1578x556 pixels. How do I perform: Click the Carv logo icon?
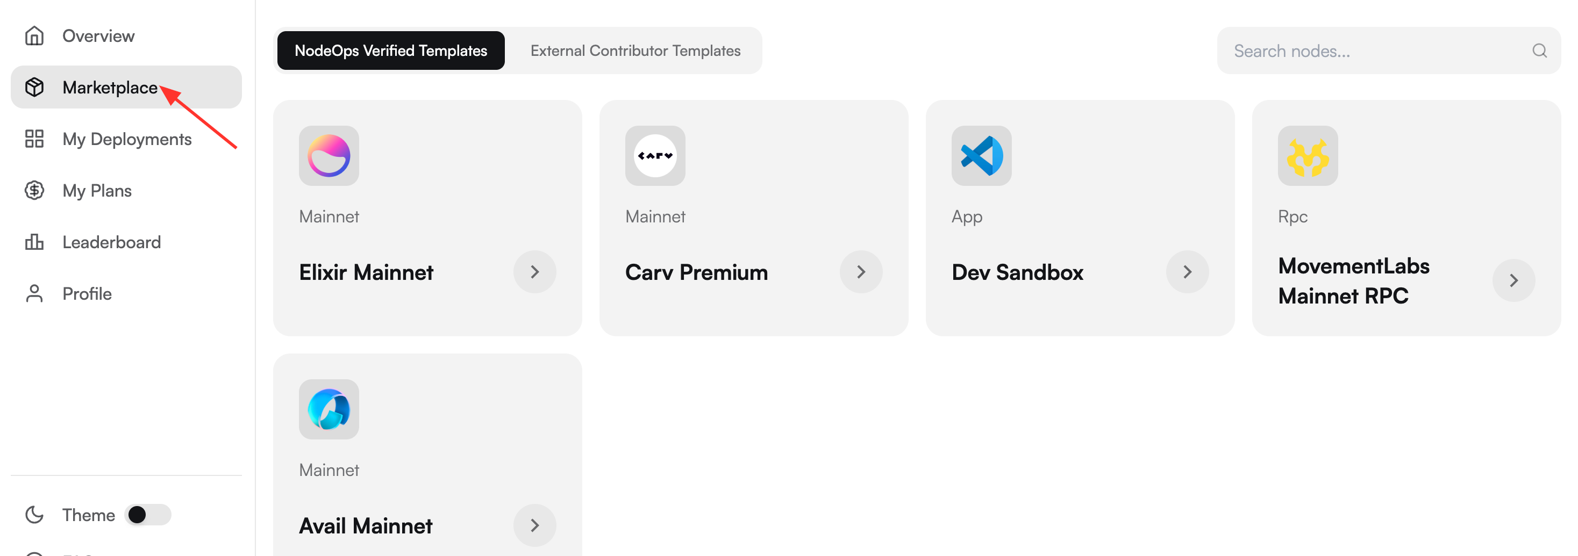pyautogui.click(x=655, y=156)
